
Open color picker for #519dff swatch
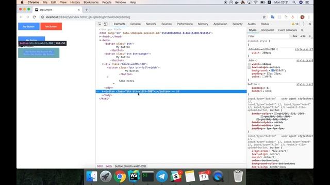(272, 71)
